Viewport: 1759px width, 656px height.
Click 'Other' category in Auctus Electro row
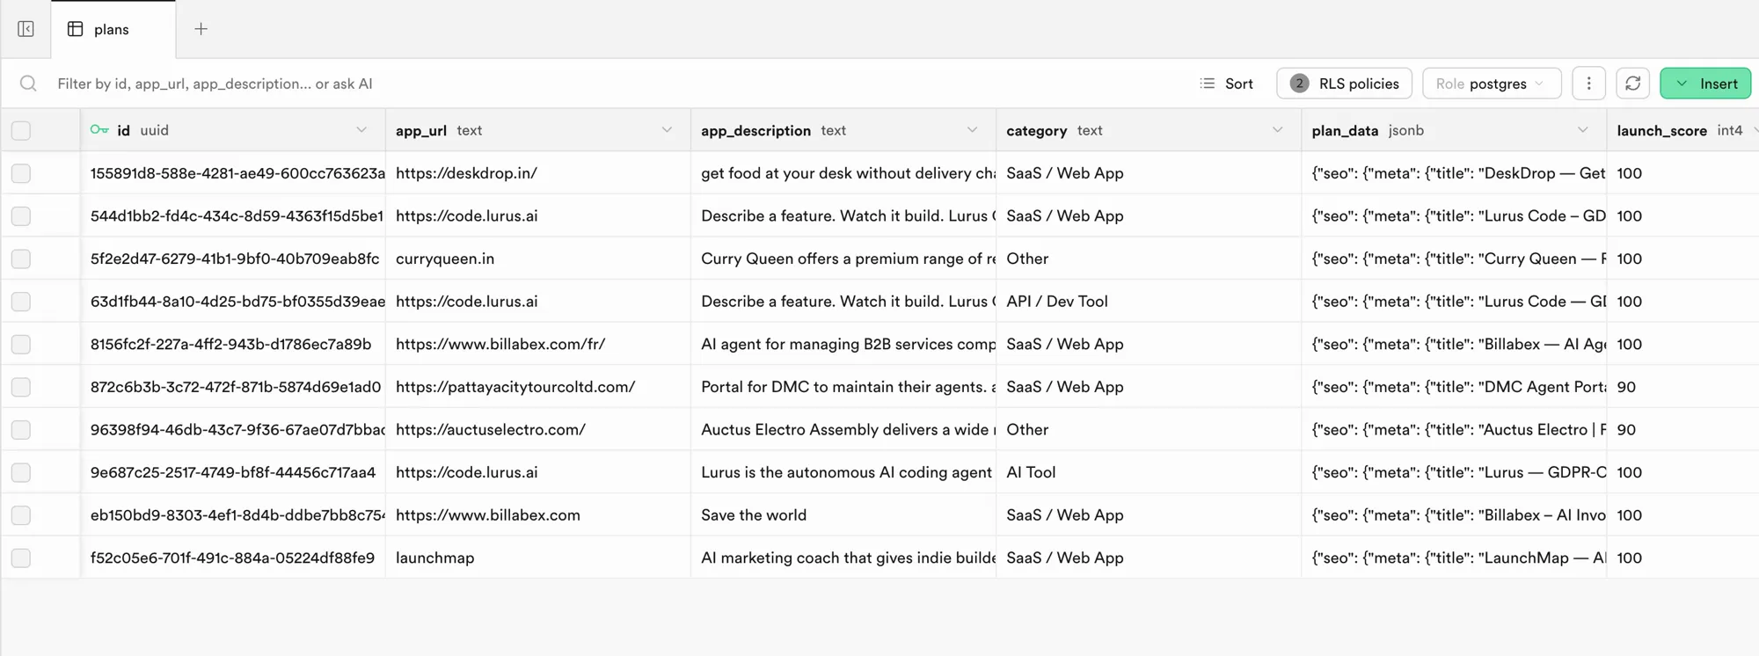1149,429
